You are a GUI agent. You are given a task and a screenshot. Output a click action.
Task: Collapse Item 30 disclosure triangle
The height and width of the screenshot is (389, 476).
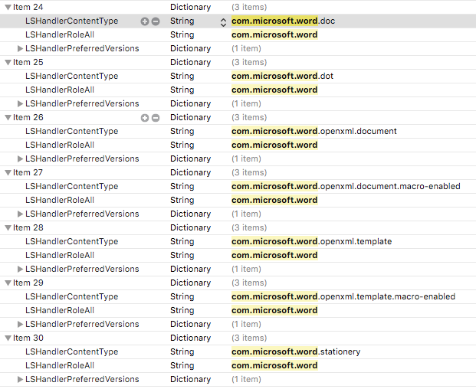pos(8,338)
